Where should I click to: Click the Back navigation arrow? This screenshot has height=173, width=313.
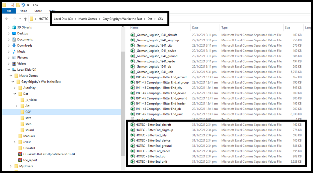(x=7, y=19)
